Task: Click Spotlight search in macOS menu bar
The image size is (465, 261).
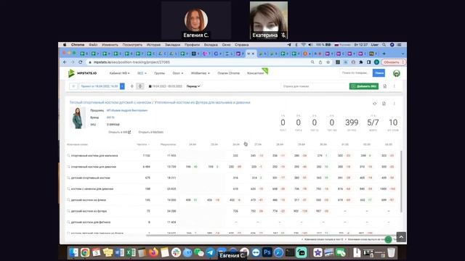Action: click(x=384, y=45)
